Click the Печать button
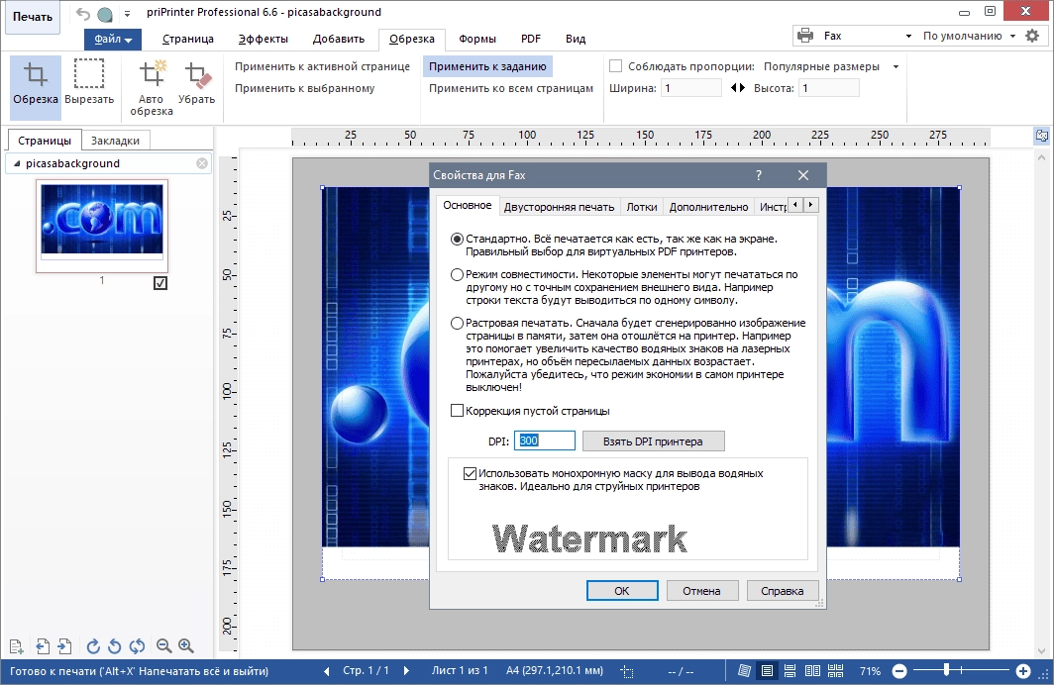1054x685 pixels. point(33,17)
